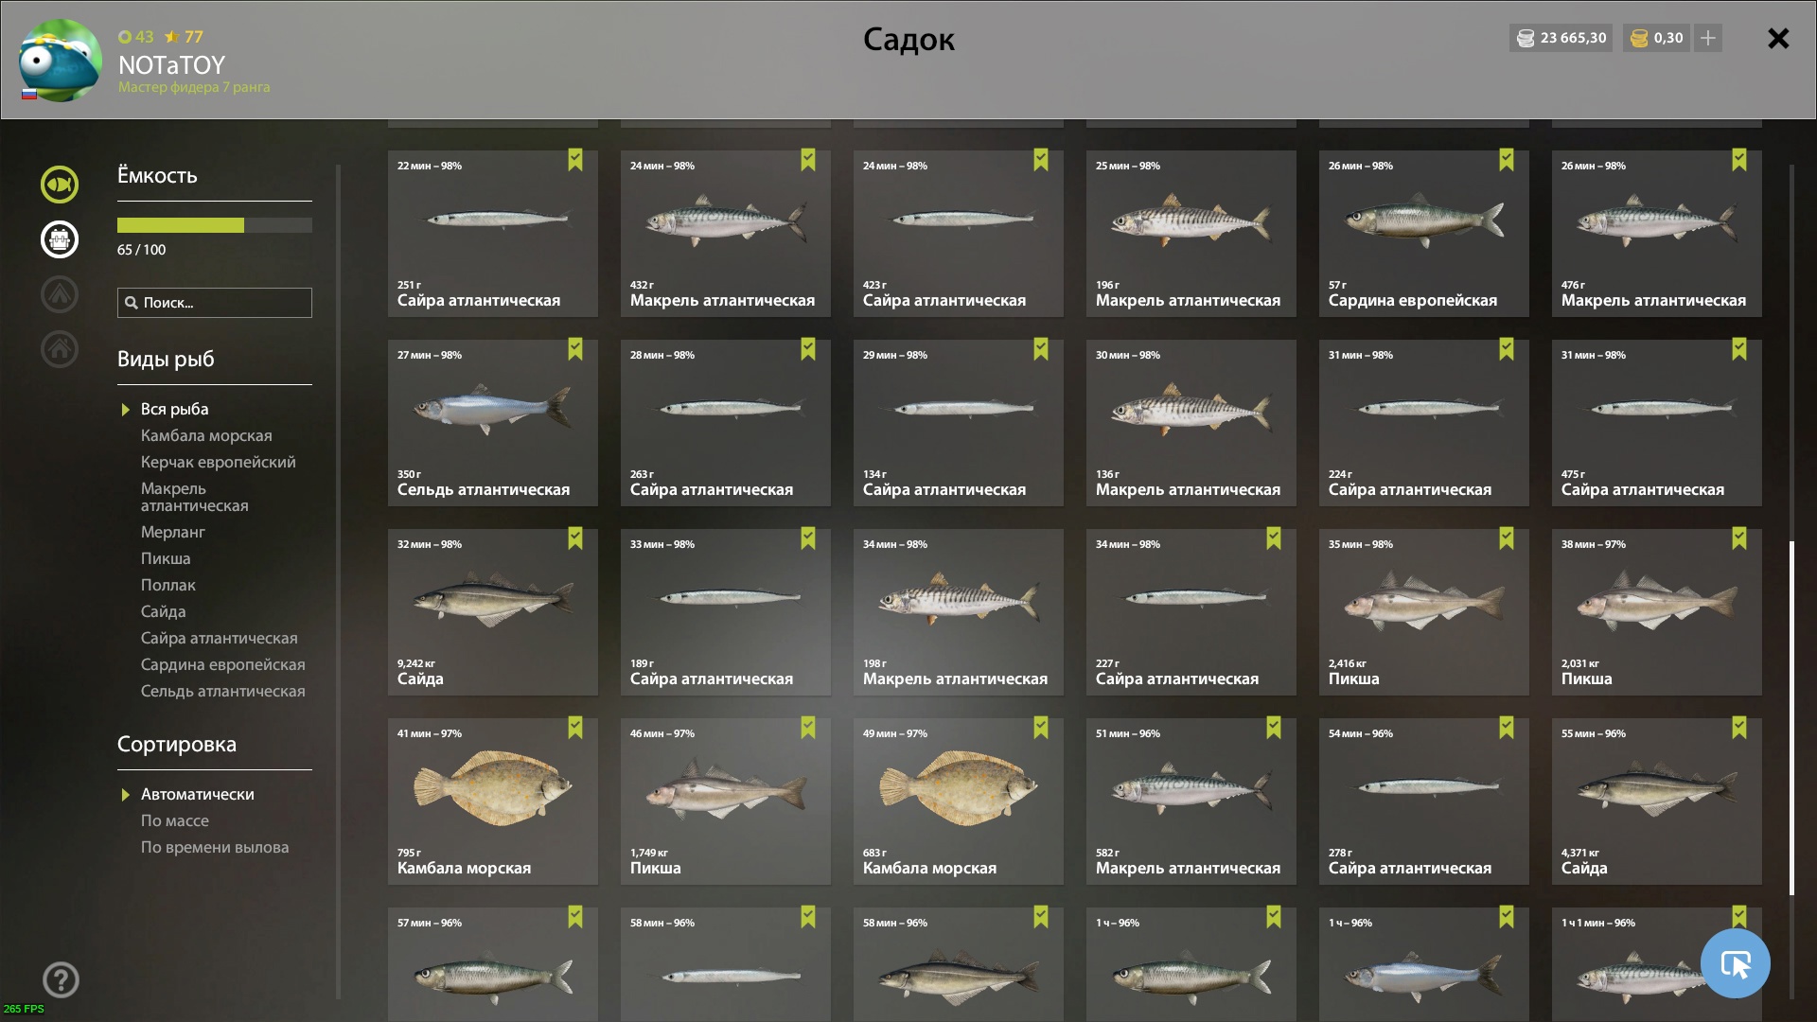Toggle bookmark on 795 г Камбала морская
This screenshot has height=1022, width=1817.
coord(575,728)
